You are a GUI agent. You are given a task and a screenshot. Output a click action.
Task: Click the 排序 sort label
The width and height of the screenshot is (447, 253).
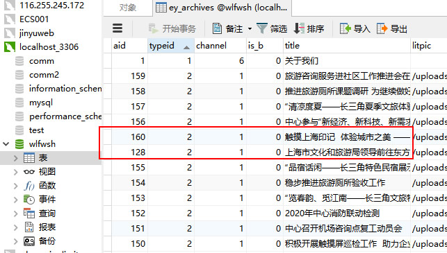tap(316, 28)
